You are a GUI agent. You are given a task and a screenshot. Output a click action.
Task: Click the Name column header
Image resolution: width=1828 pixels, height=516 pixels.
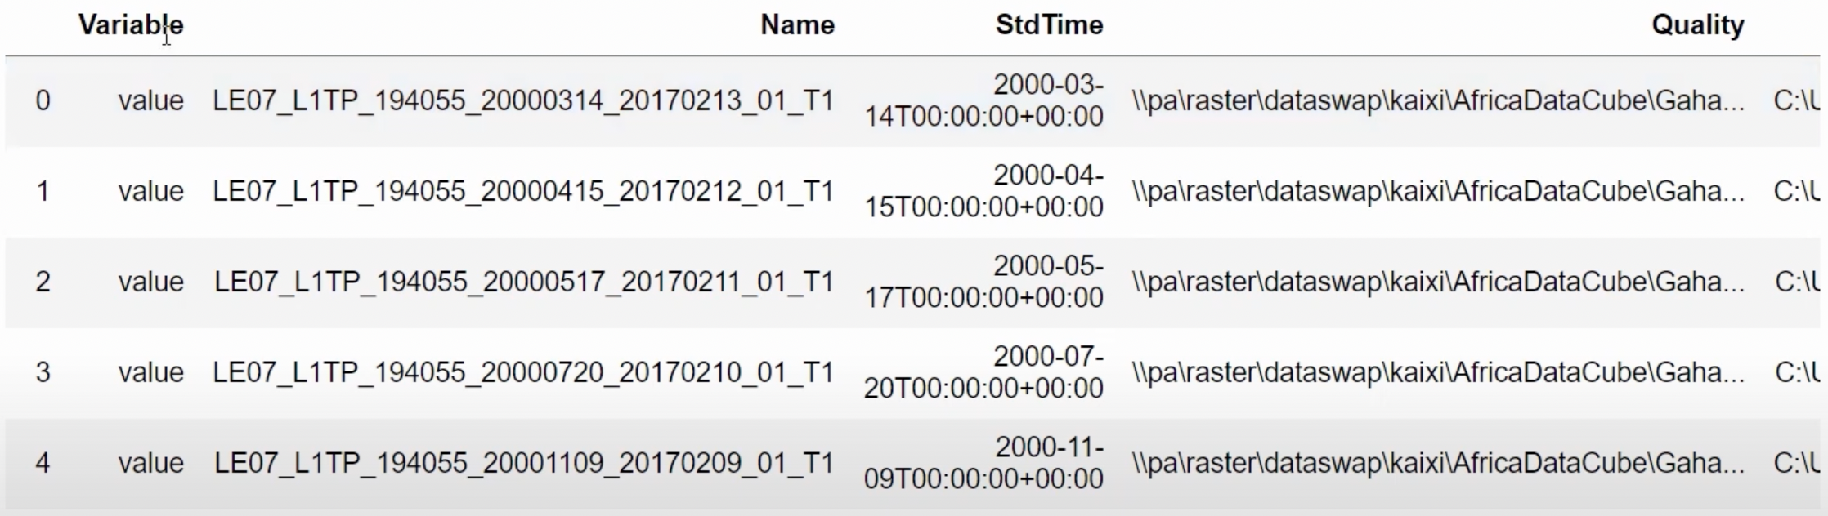coord(797,25)
